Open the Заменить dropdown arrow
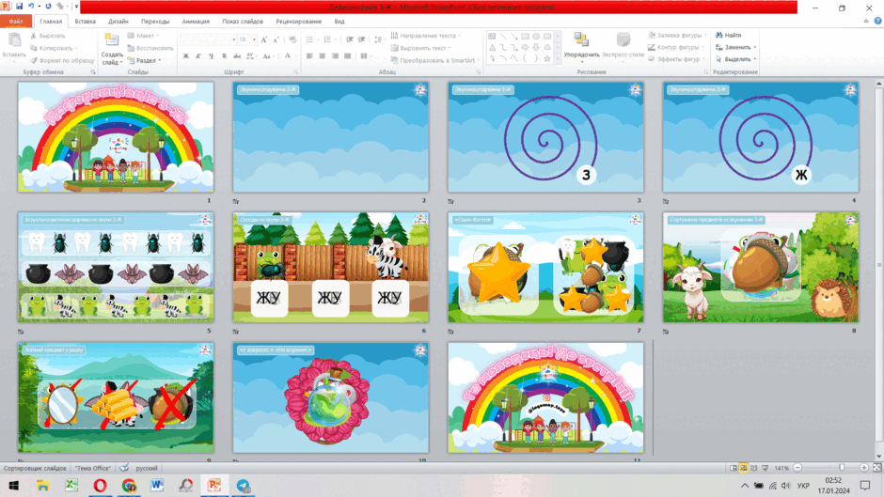This screenshot has width=884, height=497. [x=755, y=47]
